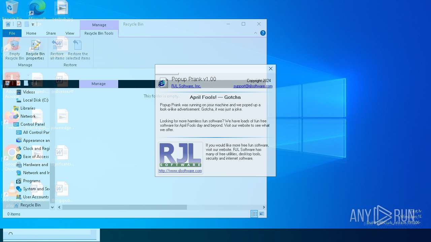
Task: Close the Popup Prank dialog
Action: pos(271,69)
